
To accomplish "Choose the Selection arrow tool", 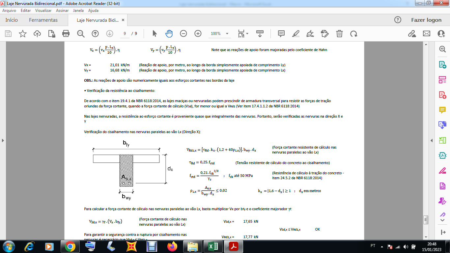I will click(155, 34).
